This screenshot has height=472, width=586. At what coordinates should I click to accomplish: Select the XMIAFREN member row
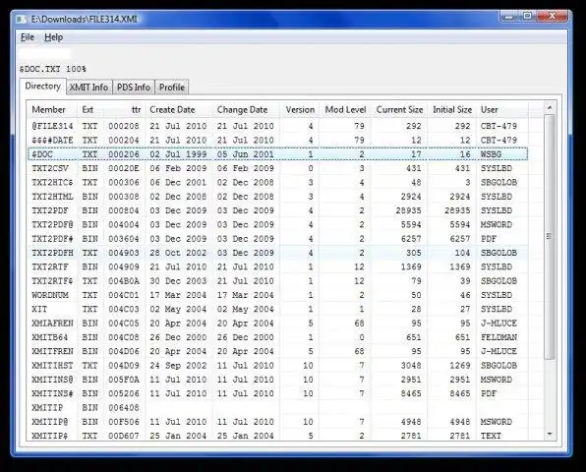point(277,324)
